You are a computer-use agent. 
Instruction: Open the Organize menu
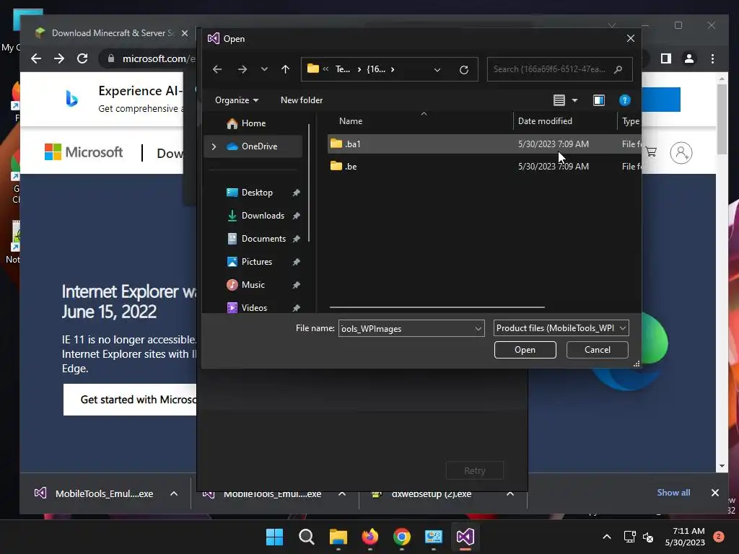coord(237,100)
